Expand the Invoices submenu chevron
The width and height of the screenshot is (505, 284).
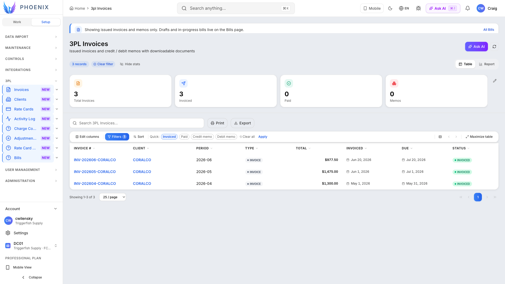57,90
